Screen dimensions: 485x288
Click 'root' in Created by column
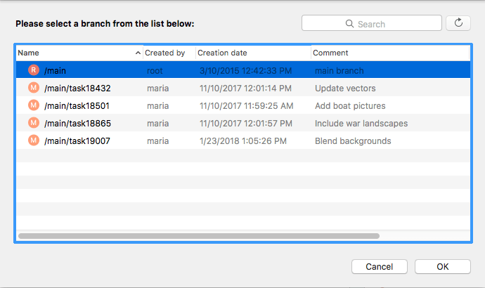pos(155,71)
